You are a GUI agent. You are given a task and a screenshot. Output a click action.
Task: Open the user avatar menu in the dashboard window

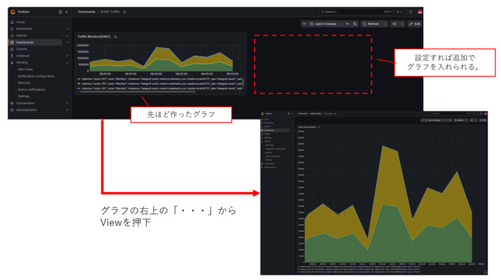pos(420,12)
